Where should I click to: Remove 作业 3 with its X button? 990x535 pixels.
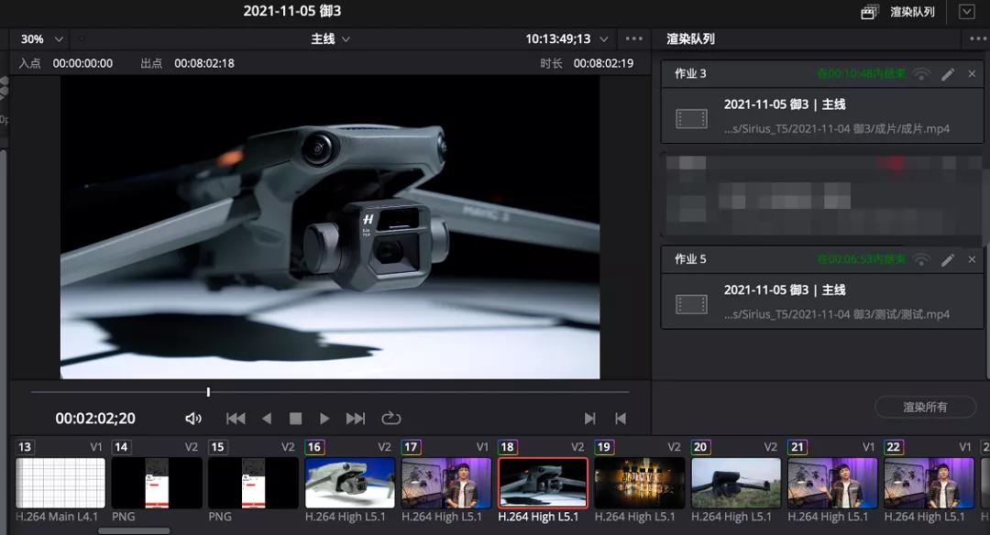coord(973,74)
